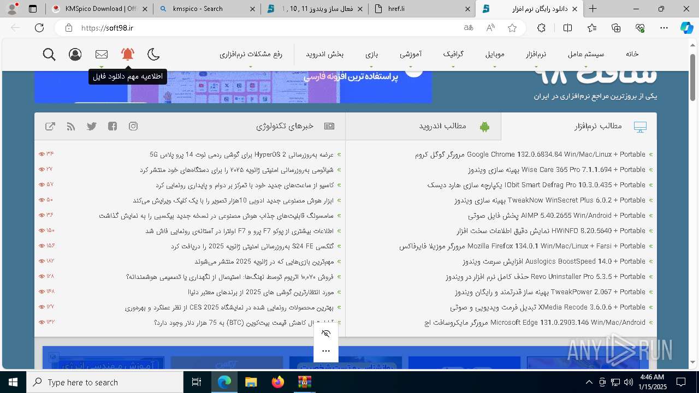The height and width of the screenshot is (393, 699).
Task: Expand the موبایل menu
Action: coord(495,54)
